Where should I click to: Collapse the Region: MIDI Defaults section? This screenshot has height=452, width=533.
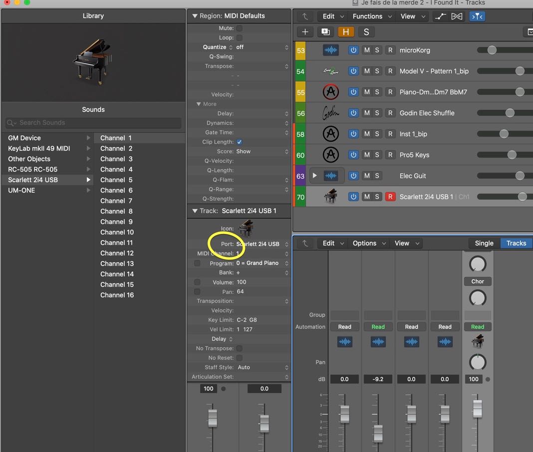tap(195, 16)
